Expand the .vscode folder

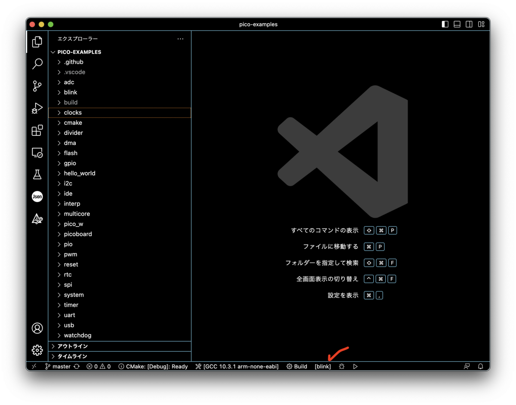pyautogui.click(x=120, y=72)
